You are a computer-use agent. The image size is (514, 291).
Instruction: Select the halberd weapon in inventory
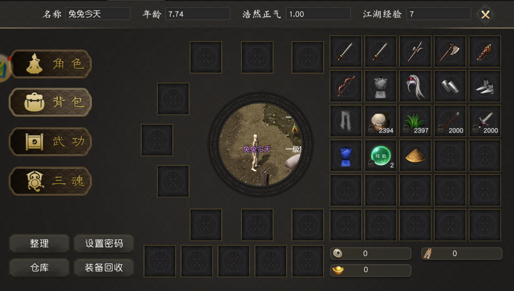415,52
